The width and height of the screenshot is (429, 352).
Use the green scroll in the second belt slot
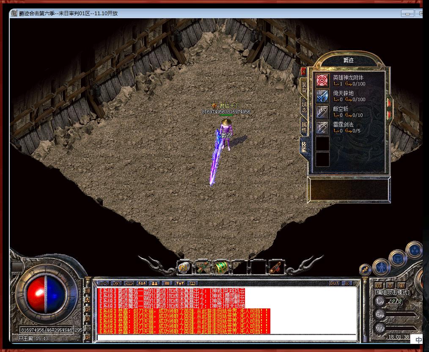point(203,267)
